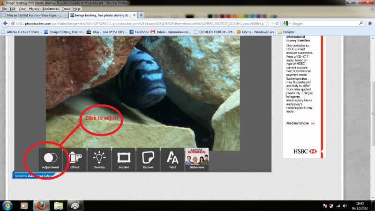
Task: Open the History menu
Action: 34,9
